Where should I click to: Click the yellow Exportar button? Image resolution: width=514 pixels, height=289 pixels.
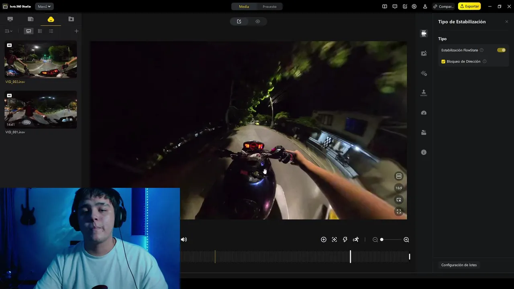click(x=469, y=6)
